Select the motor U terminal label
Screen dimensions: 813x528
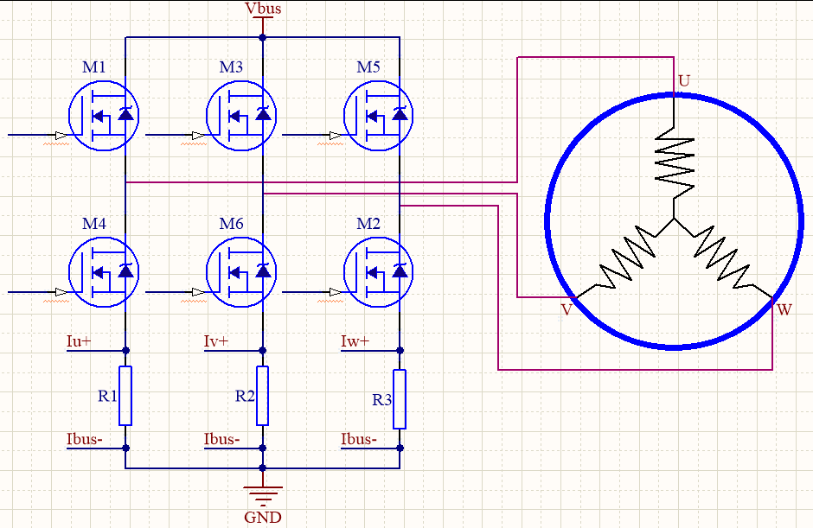(x=684, y=81)
